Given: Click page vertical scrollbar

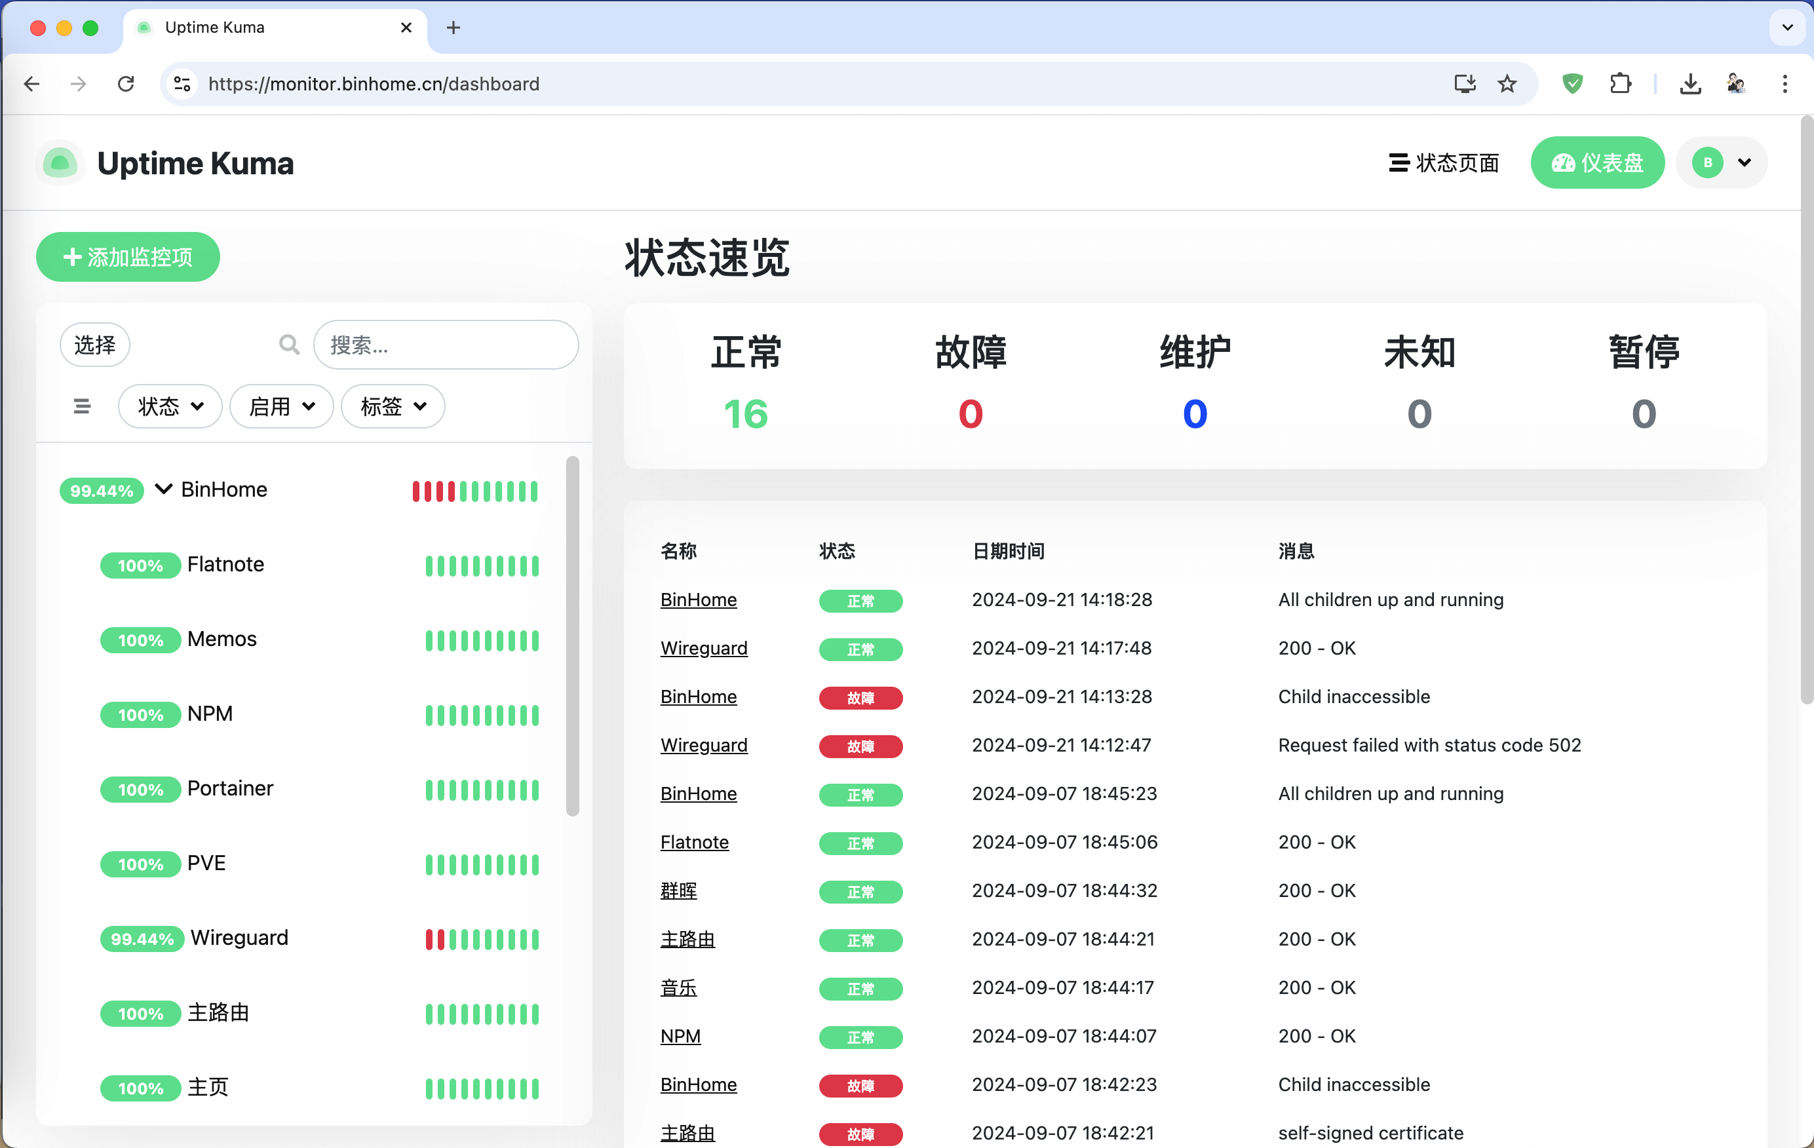Looking at the screenshot, I should tap(1807, 411).
